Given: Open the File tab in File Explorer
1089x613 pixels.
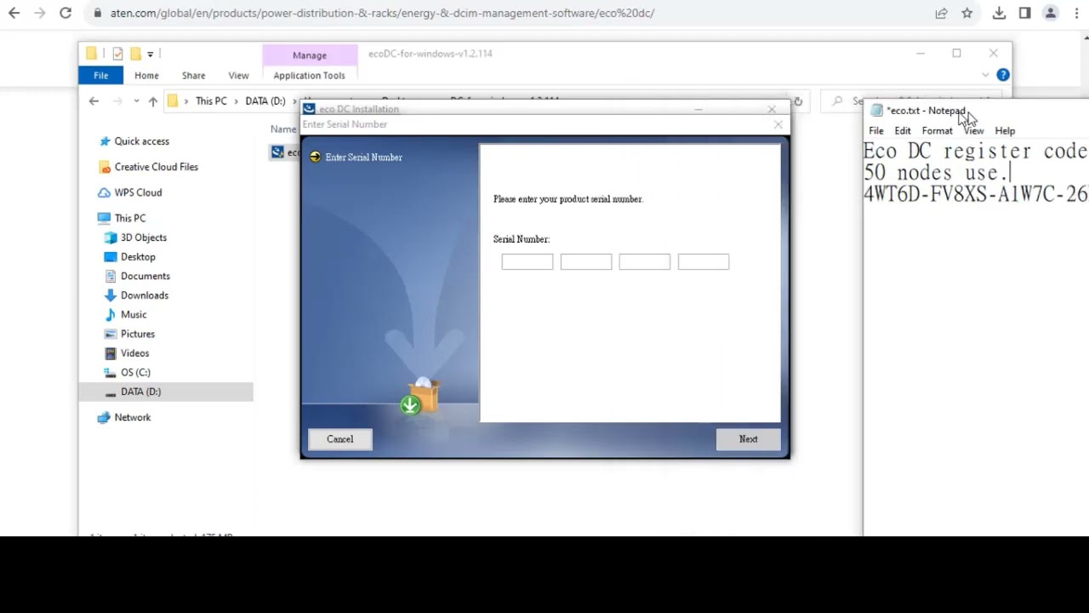Looking at the screenshot, I should (x=100, y=76).
